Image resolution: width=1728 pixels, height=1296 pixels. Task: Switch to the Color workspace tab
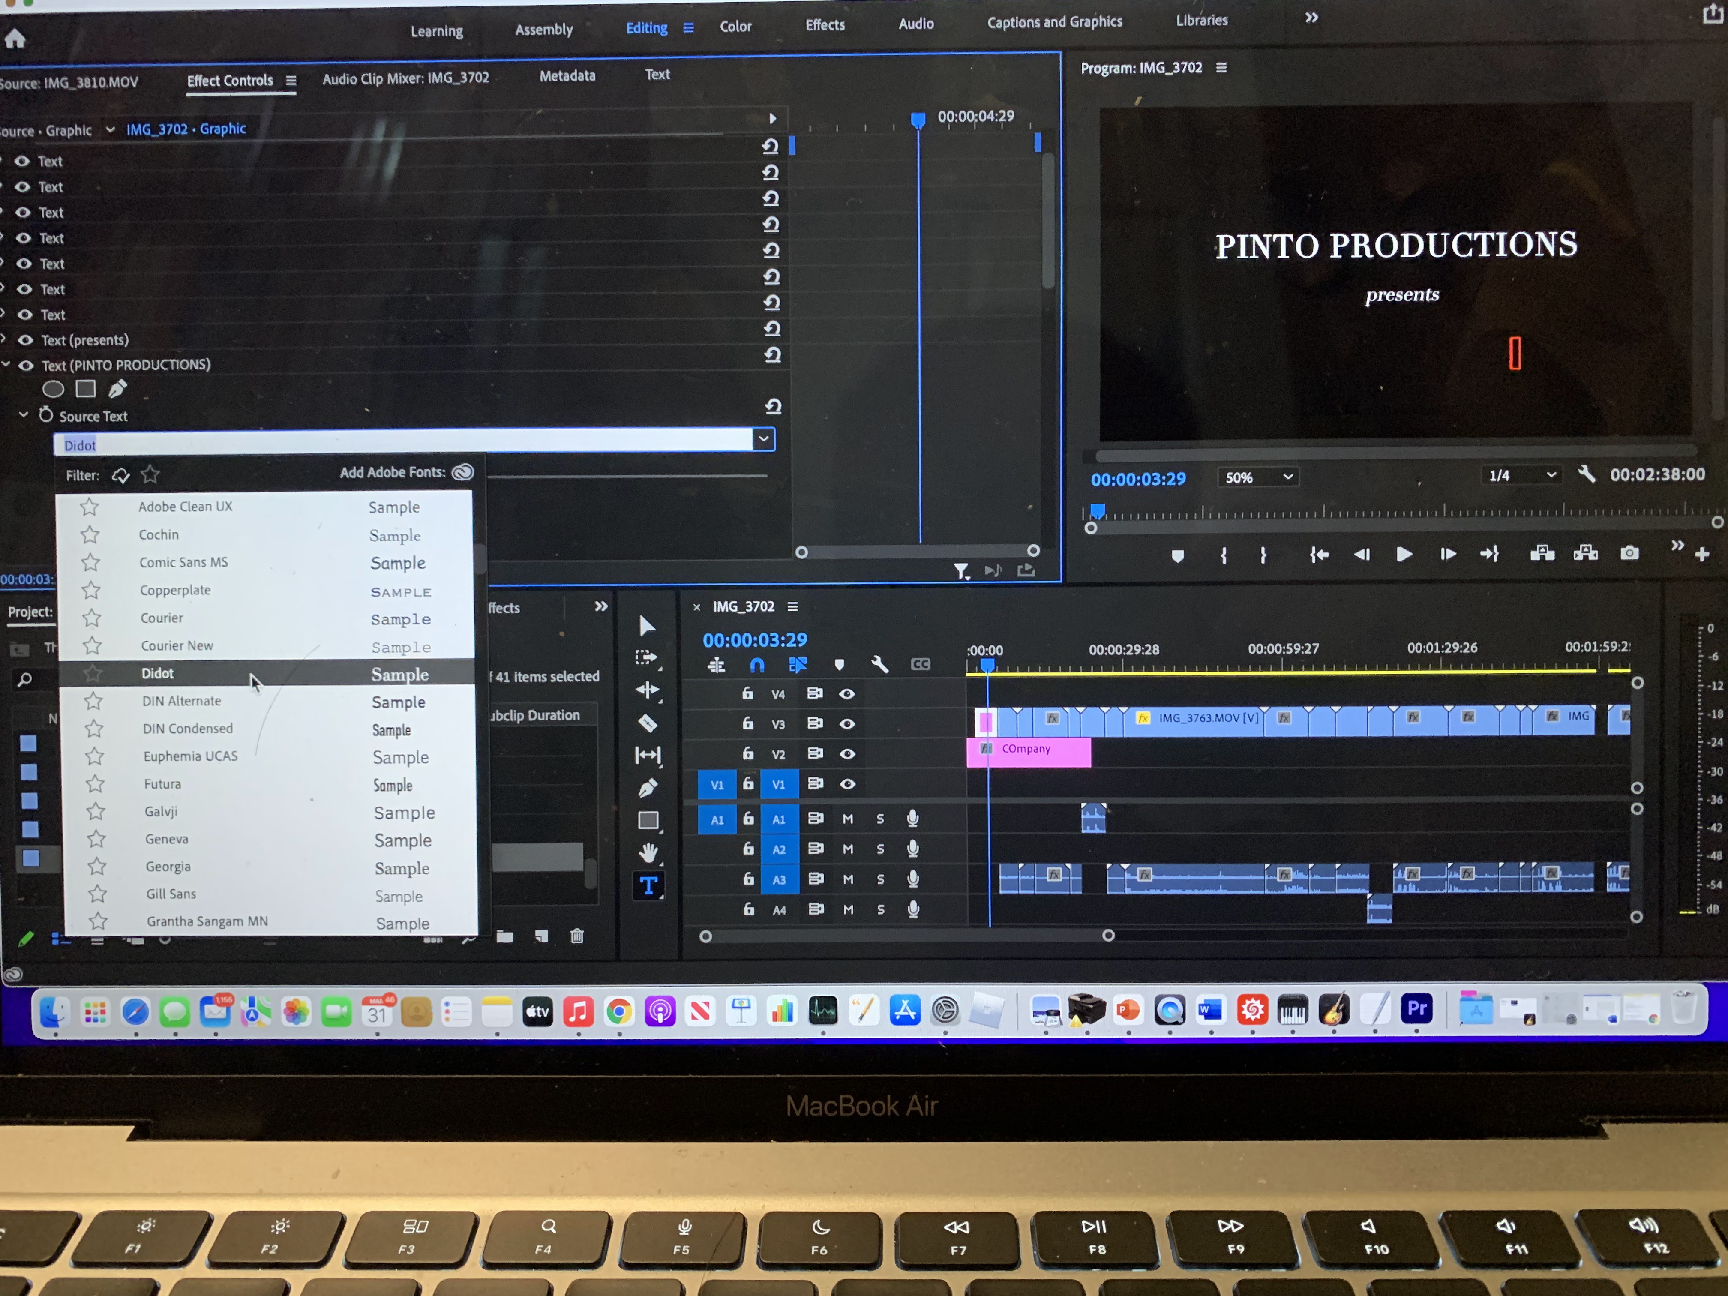point(735,27)
